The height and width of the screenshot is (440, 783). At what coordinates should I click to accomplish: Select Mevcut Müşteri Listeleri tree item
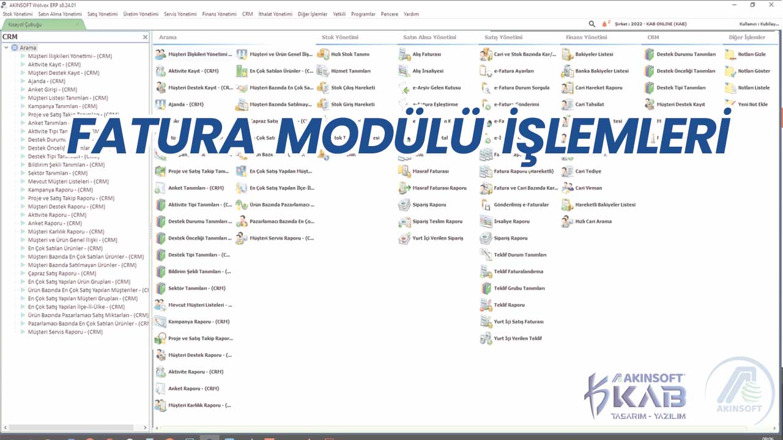tap(69, 182)
